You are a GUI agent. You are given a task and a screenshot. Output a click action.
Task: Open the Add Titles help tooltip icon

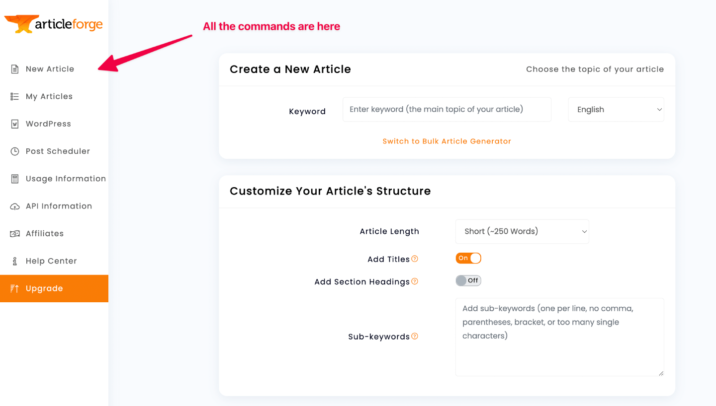click(x=415, y=259)
